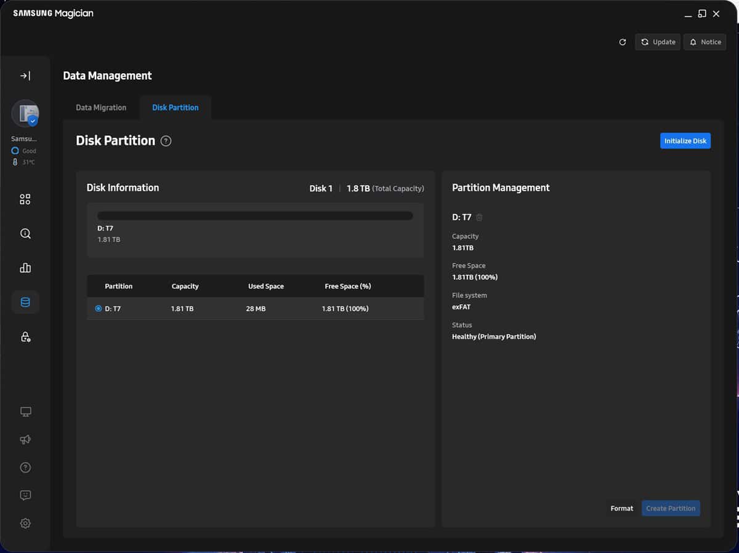Expand the sidebar with the arrow icon
Screen dimensions: 739x553
pos(25,76)
